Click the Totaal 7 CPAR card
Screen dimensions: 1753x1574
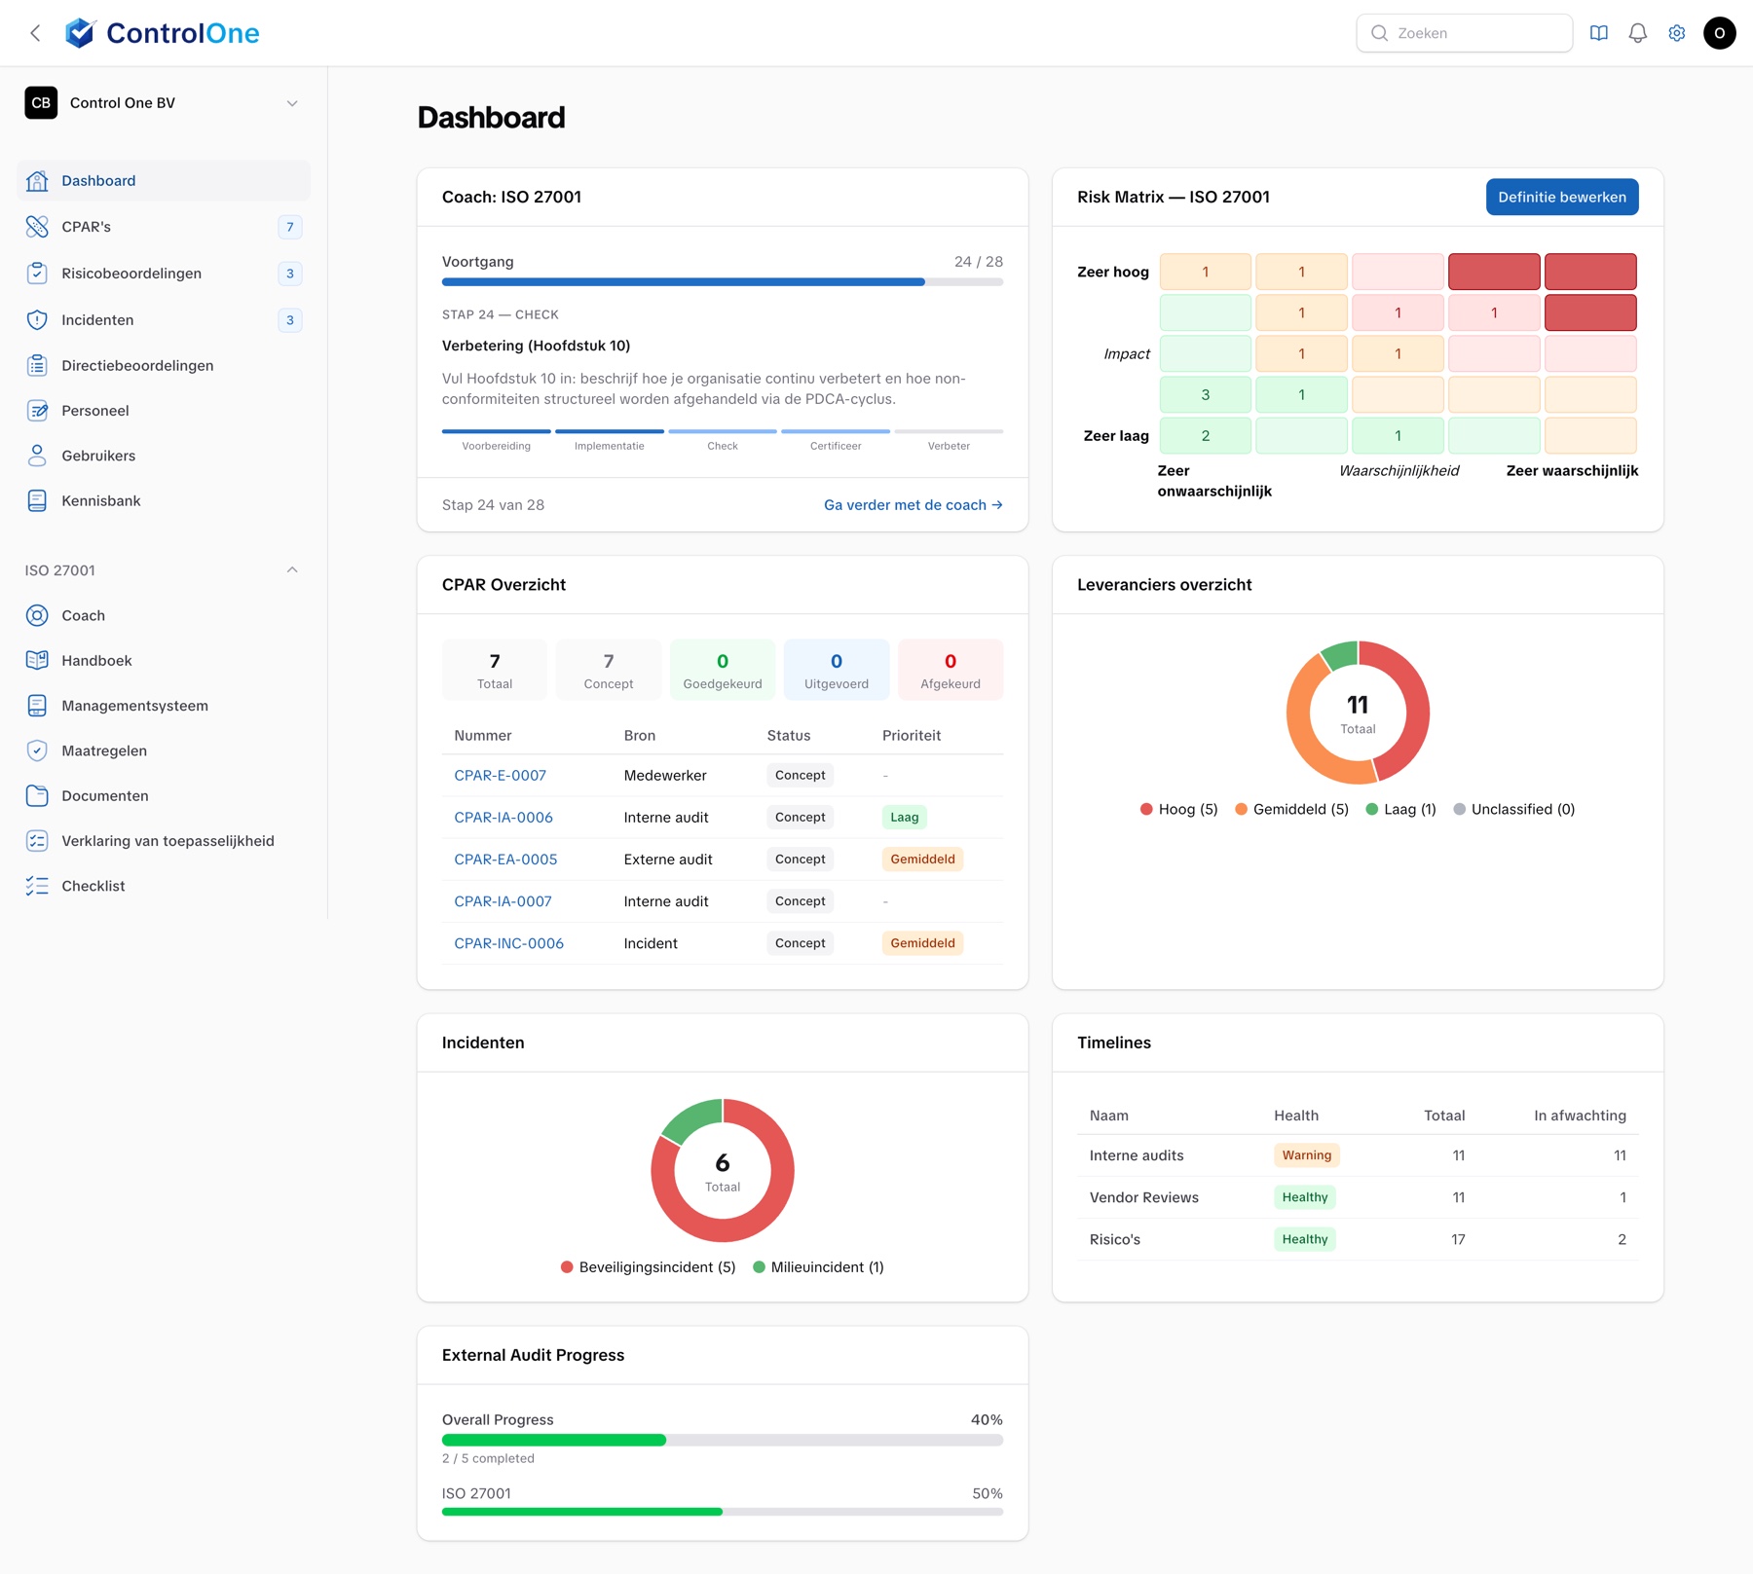point(495,670)
